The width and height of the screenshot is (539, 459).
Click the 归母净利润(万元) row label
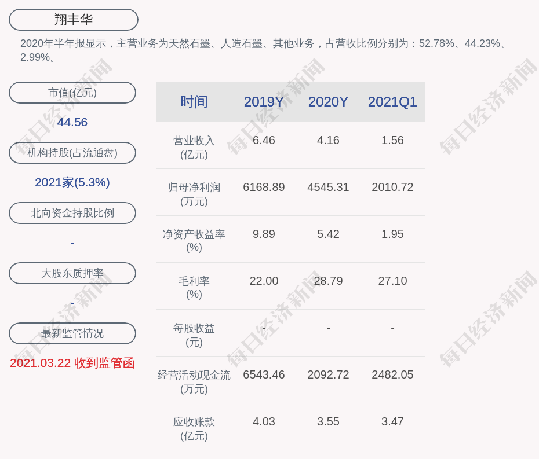[x=194, y=194]
